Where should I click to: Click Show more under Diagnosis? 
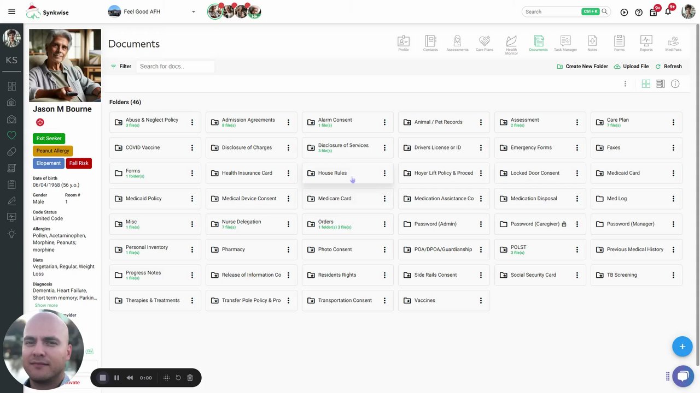(x=46, y=305)
